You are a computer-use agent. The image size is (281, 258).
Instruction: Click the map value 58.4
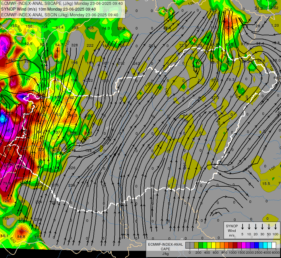tap(260, 43)
